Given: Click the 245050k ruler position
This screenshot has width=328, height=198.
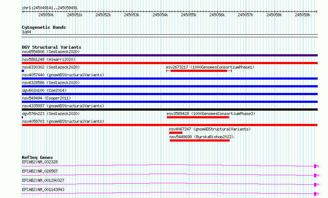Looking at the screenshot, I should coord(46,15).
